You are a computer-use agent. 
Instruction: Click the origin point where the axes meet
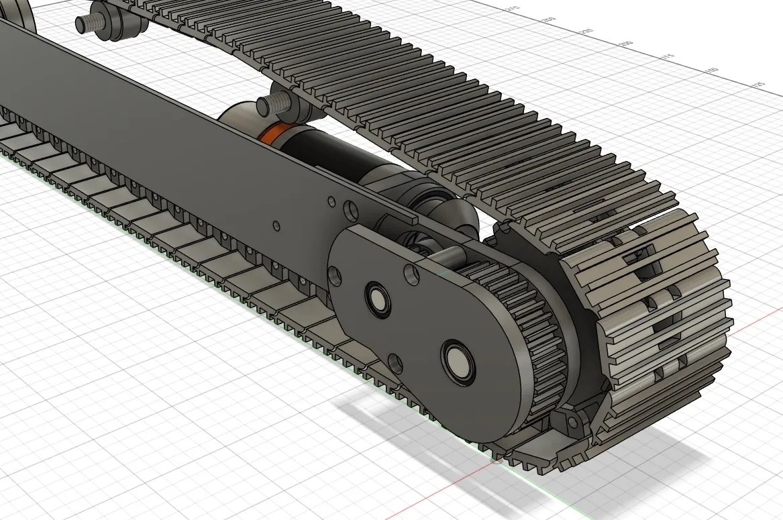[497, 460]
